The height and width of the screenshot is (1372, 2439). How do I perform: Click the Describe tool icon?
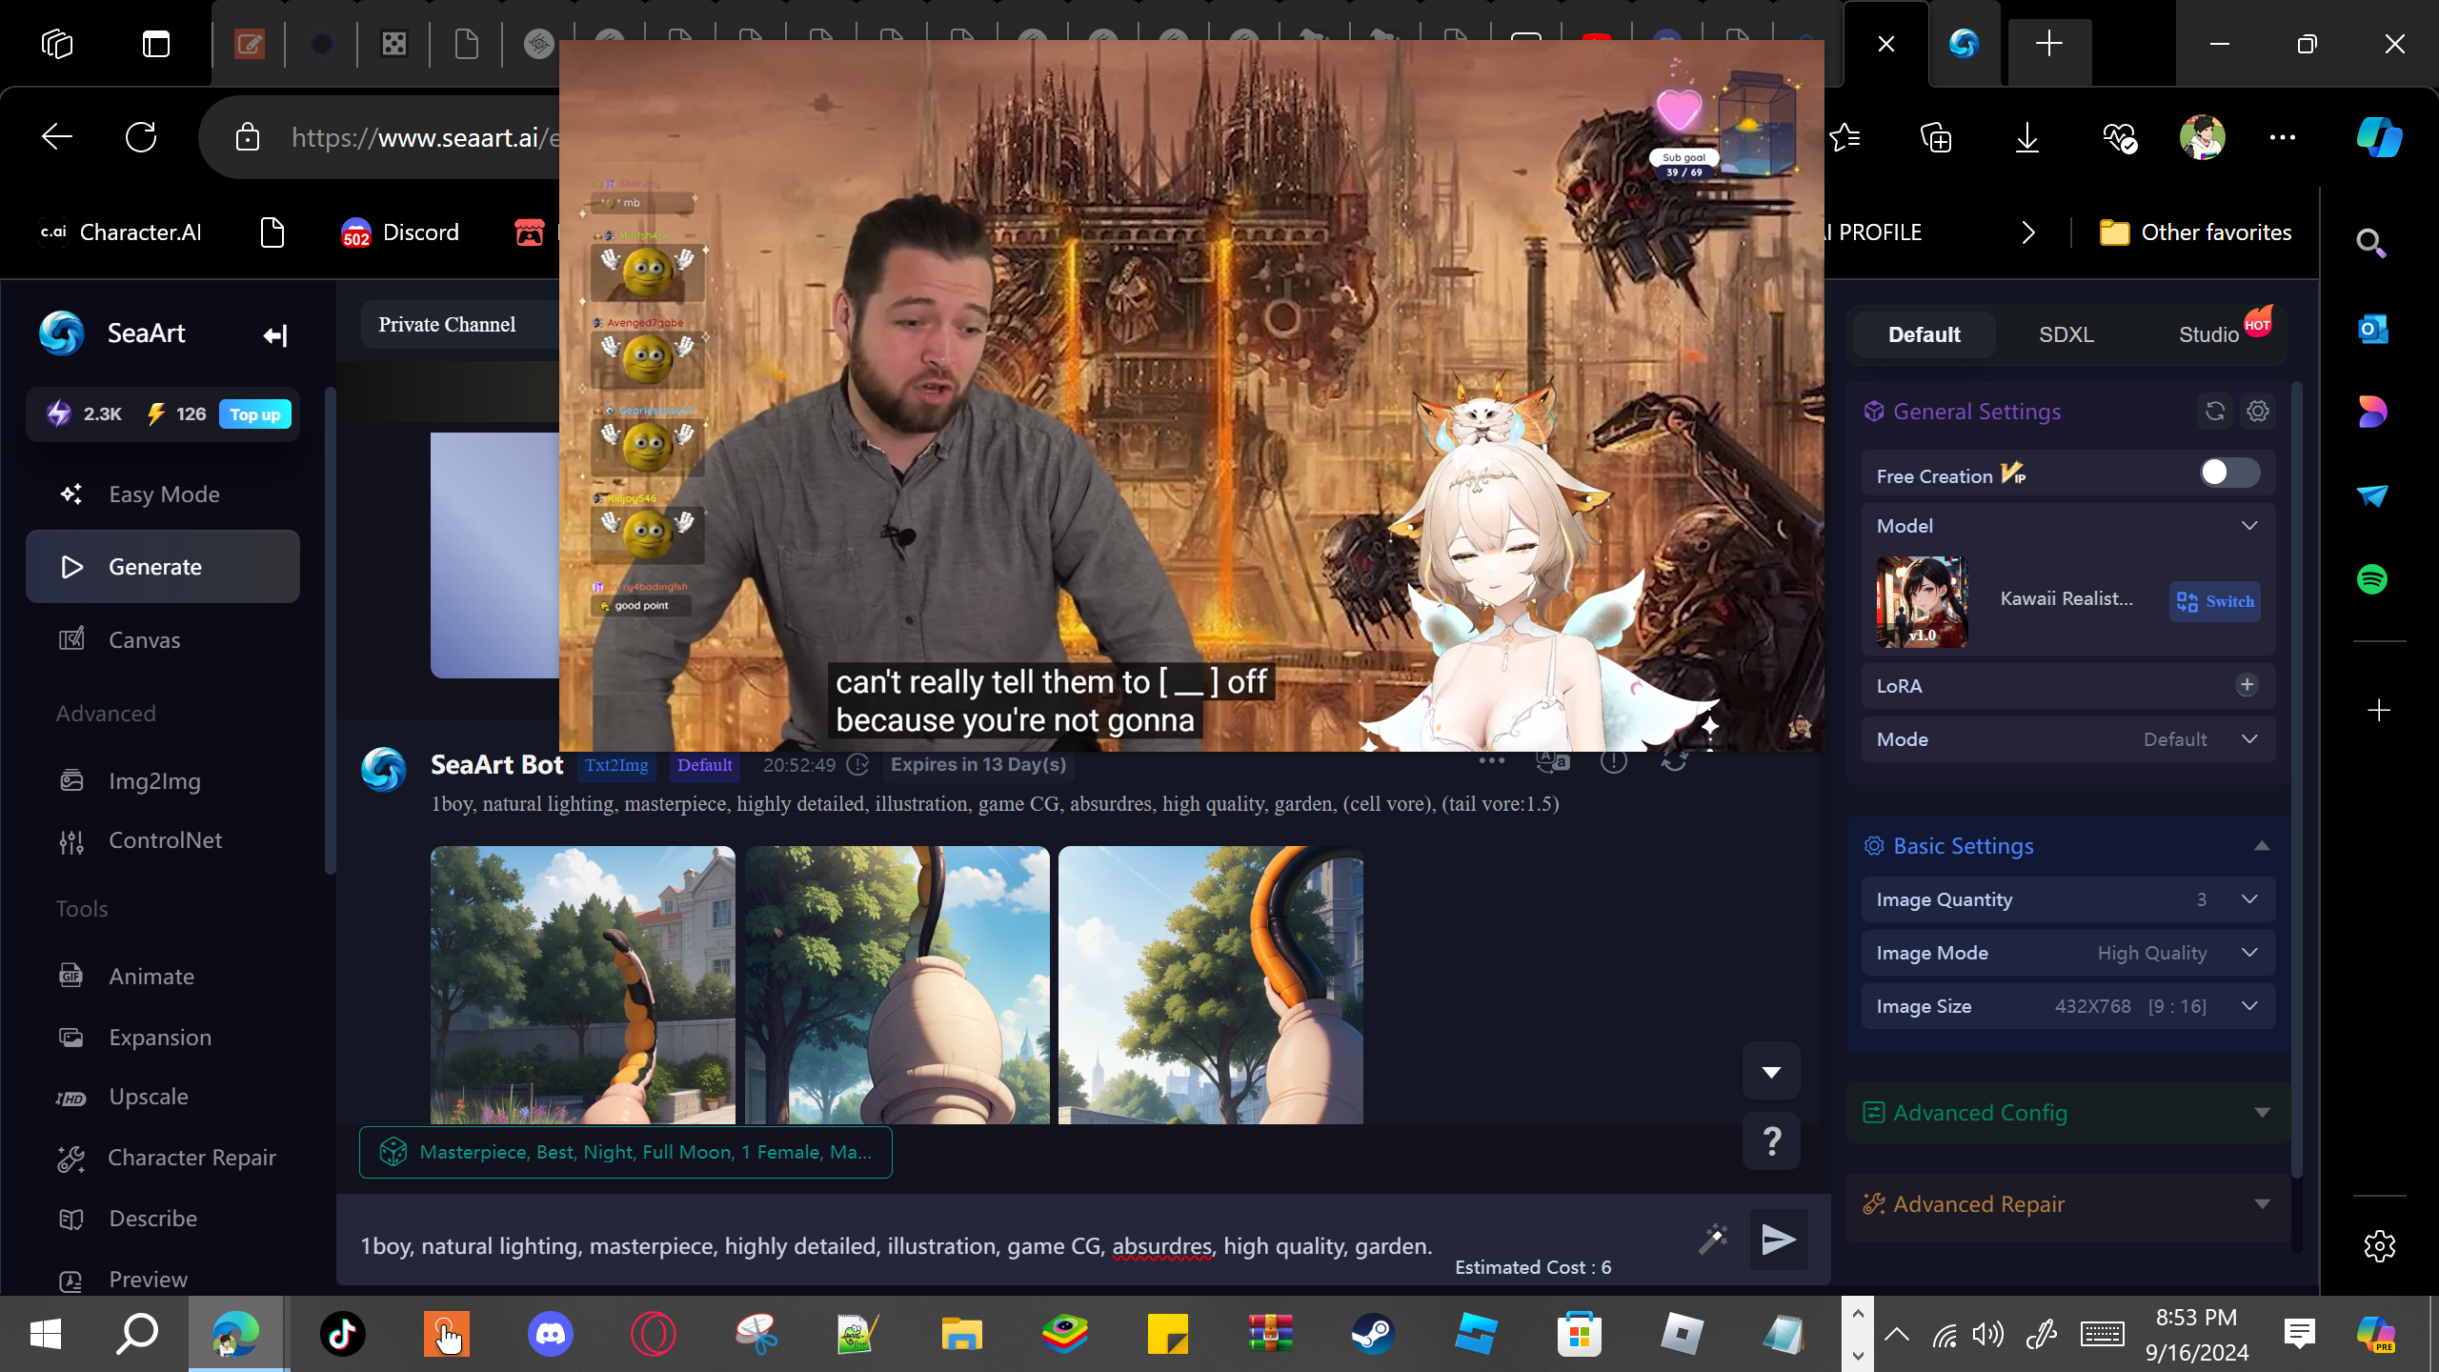point(71,1219)
